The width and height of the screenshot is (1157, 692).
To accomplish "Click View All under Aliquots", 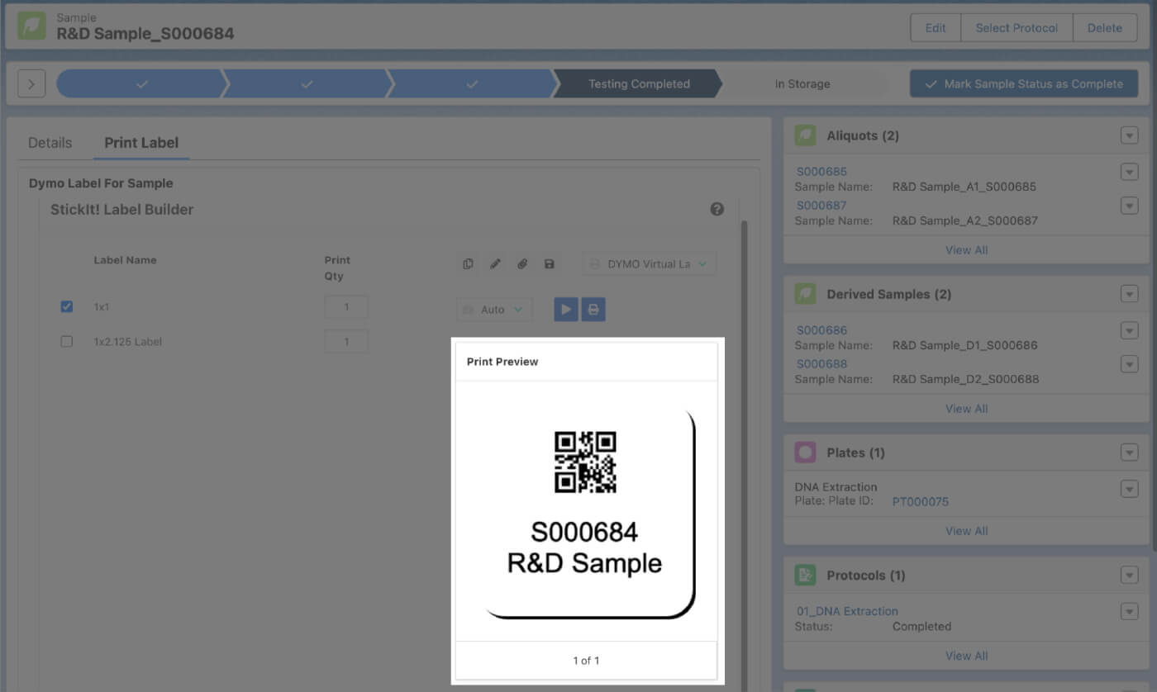I will click(966, 250).
